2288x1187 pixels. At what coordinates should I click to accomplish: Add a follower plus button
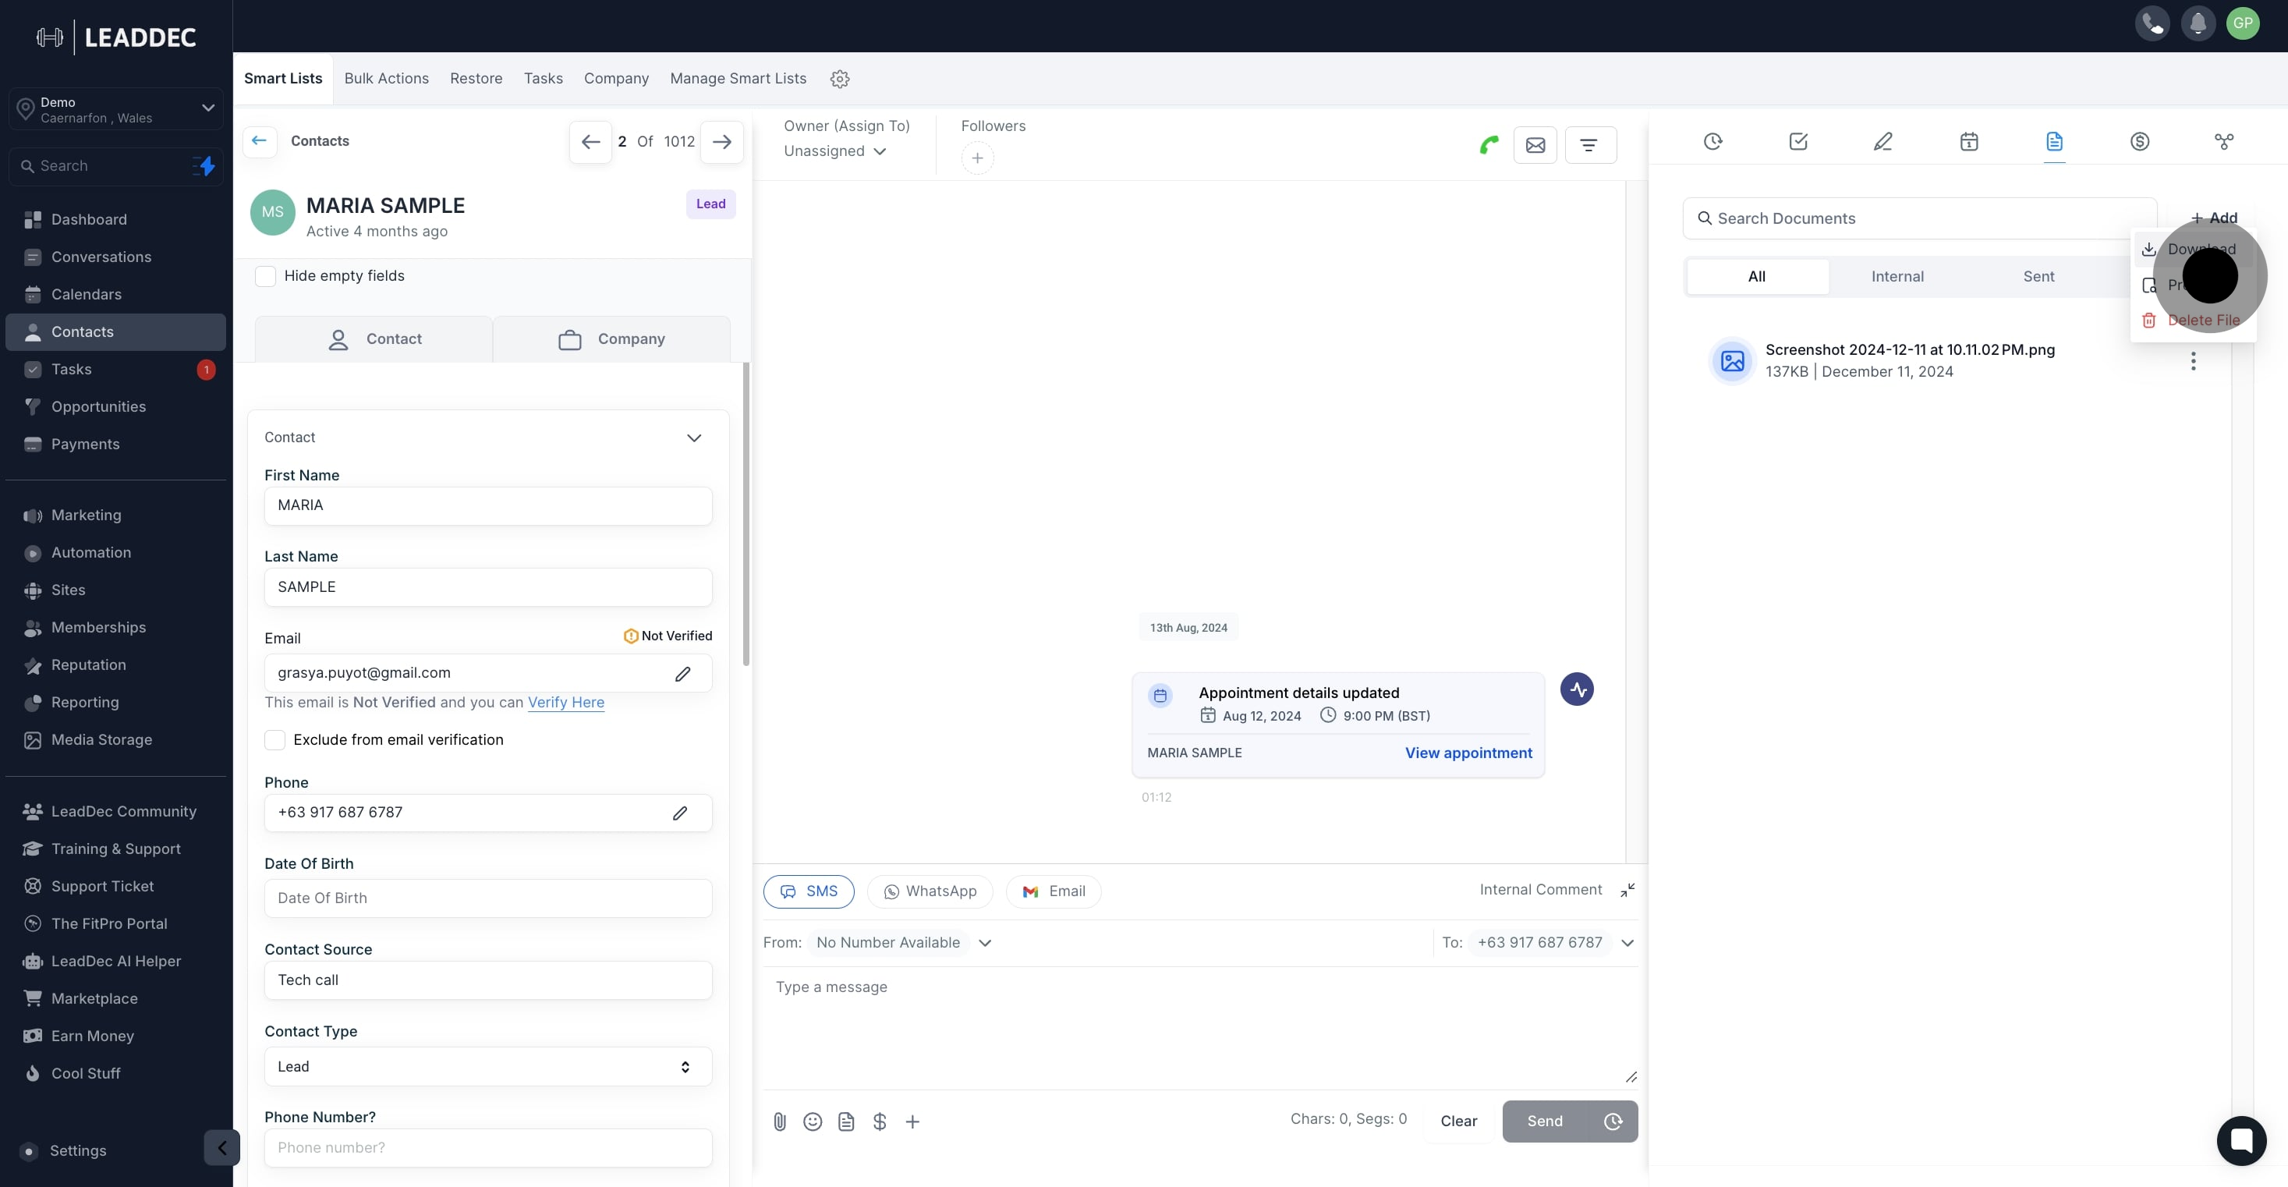(977, 158)
